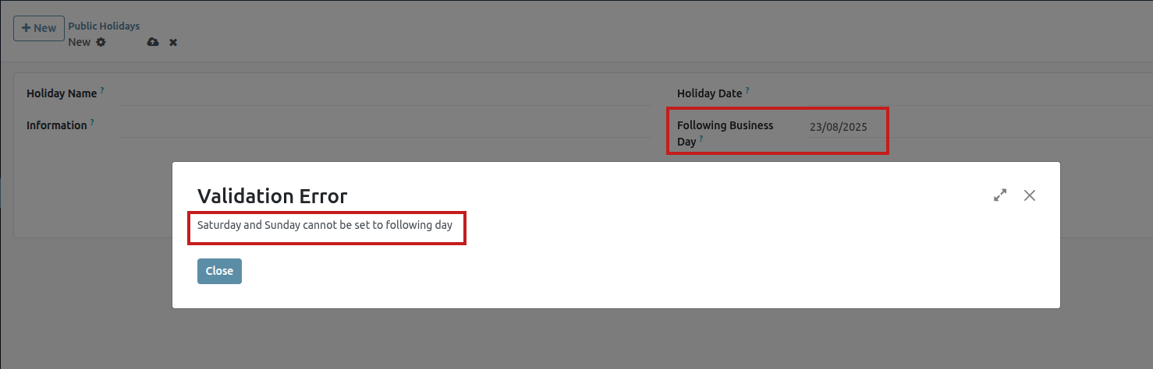Discard changes with the X icon
Viewport: 1153px width, 369px height.
(x=173, y=42)
